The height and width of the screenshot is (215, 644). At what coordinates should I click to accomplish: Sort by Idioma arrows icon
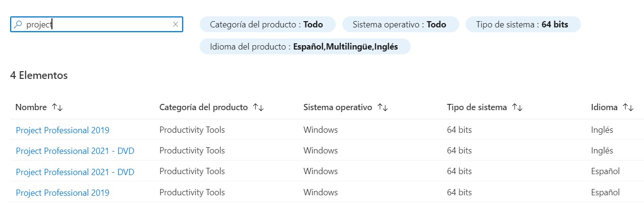point(628,108)
